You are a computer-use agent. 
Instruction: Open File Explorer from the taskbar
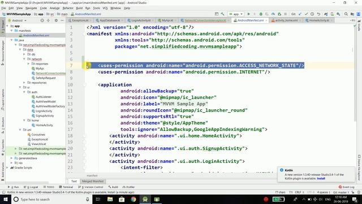110,199
